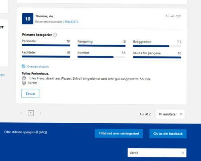
Task: Click the Besvar button to reply to the review
Action: [x=30, y=93]
